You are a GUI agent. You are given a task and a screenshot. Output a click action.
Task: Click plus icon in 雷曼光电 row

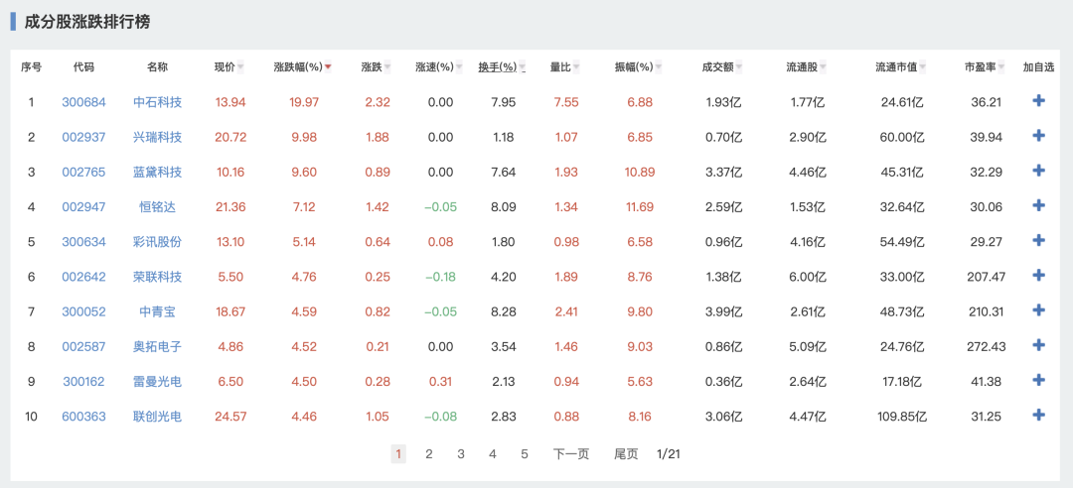click(1039, 380)
